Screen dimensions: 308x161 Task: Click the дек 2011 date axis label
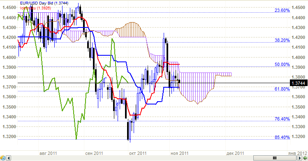tap(235, 153)
